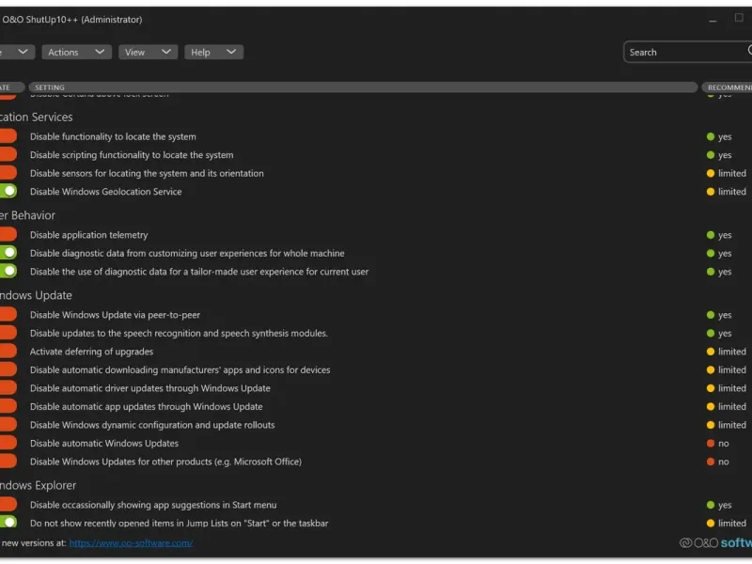
Task: Toggle Updates for other products (Microsoft Office)
Action: click(8, 461)
